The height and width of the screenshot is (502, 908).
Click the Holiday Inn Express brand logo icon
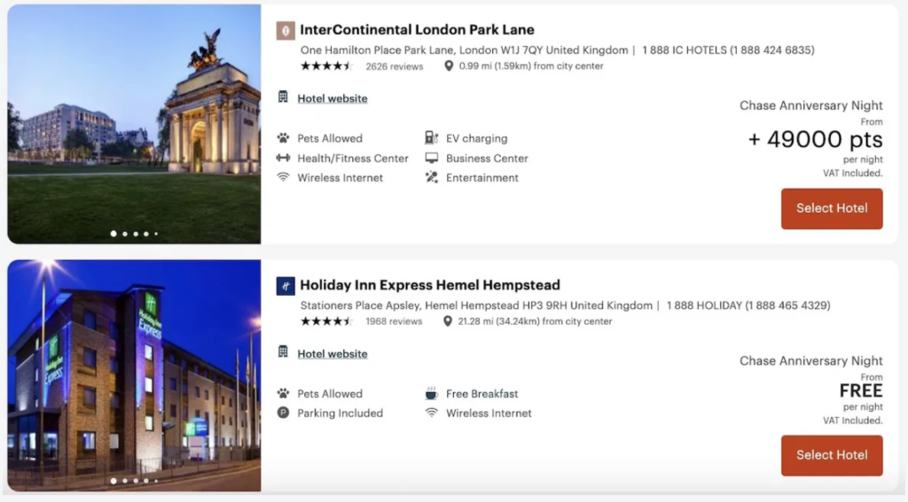285,286
